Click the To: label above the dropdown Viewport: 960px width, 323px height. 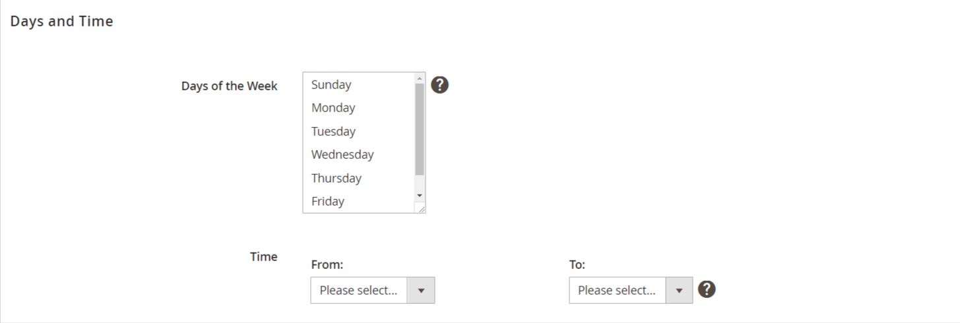pos(577,264)
